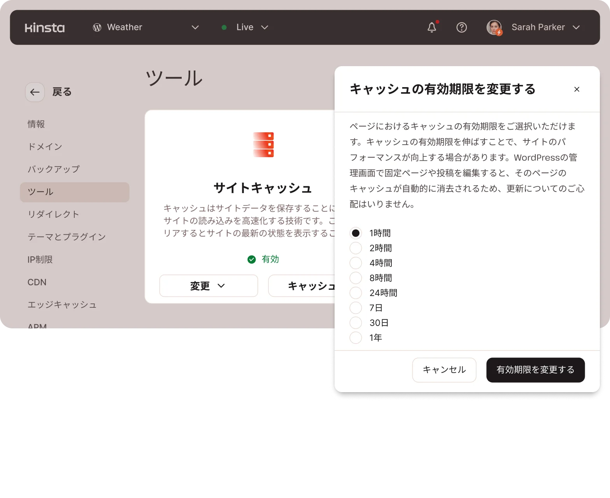The image size is (610, 498).
Task: Select the 2時間 radio option
Action: (x=356, y=248)
